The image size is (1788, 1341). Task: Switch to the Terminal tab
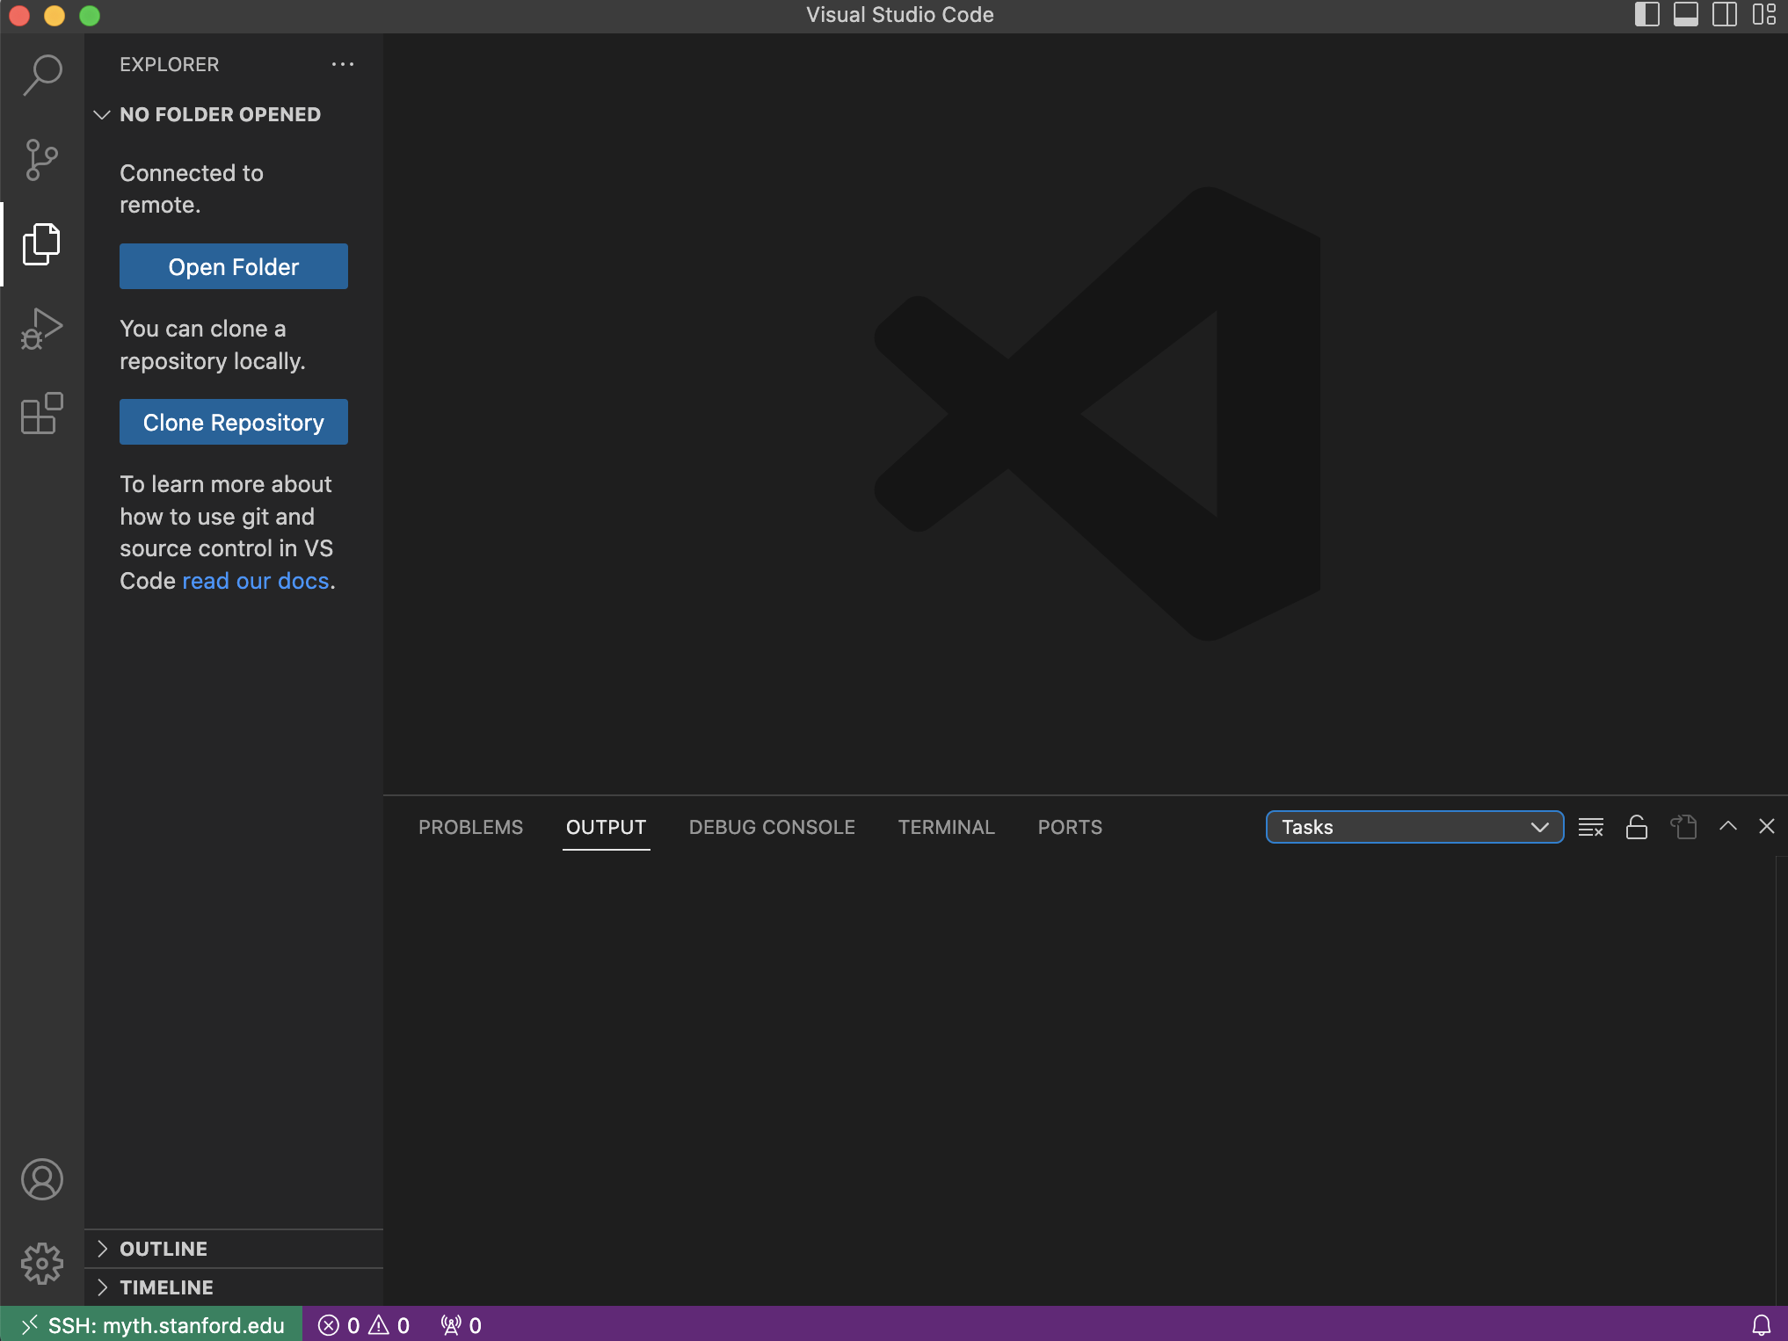tap(946, 827)
